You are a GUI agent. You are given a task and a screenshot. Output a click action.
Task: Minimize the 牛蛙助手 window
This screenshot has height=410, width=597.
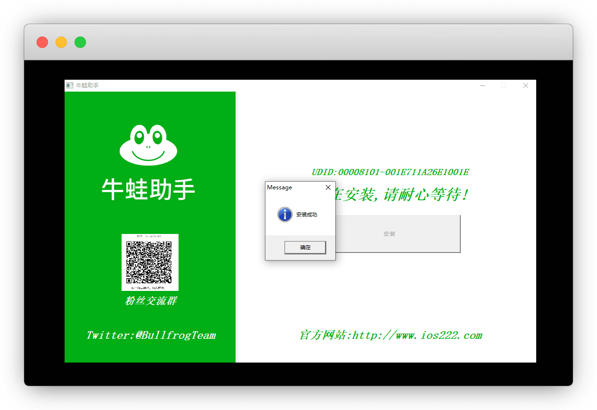pos(483,85)
